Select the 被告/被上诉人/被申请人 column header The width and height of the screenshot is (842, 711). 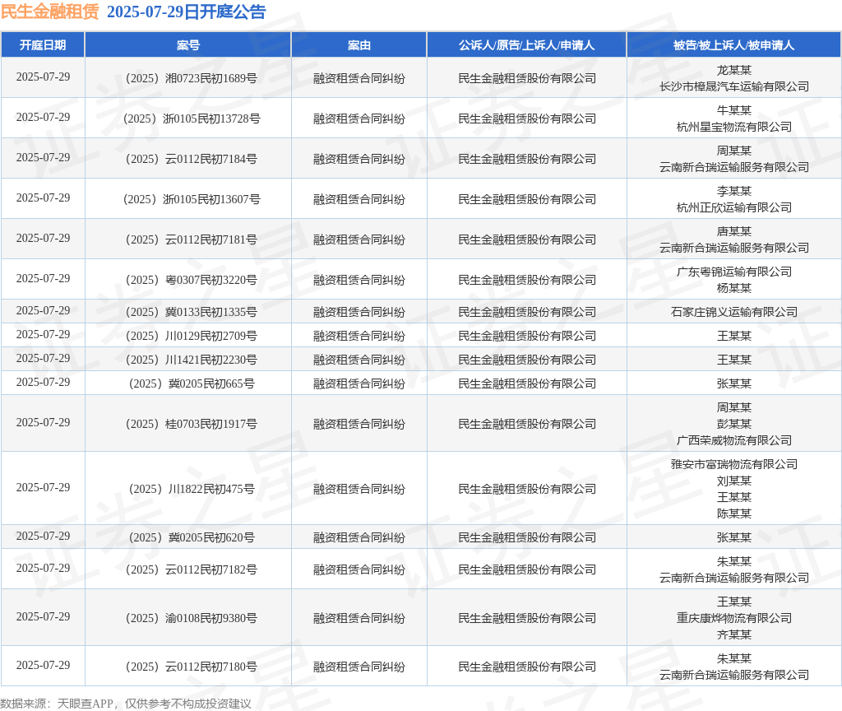point(734,45)
